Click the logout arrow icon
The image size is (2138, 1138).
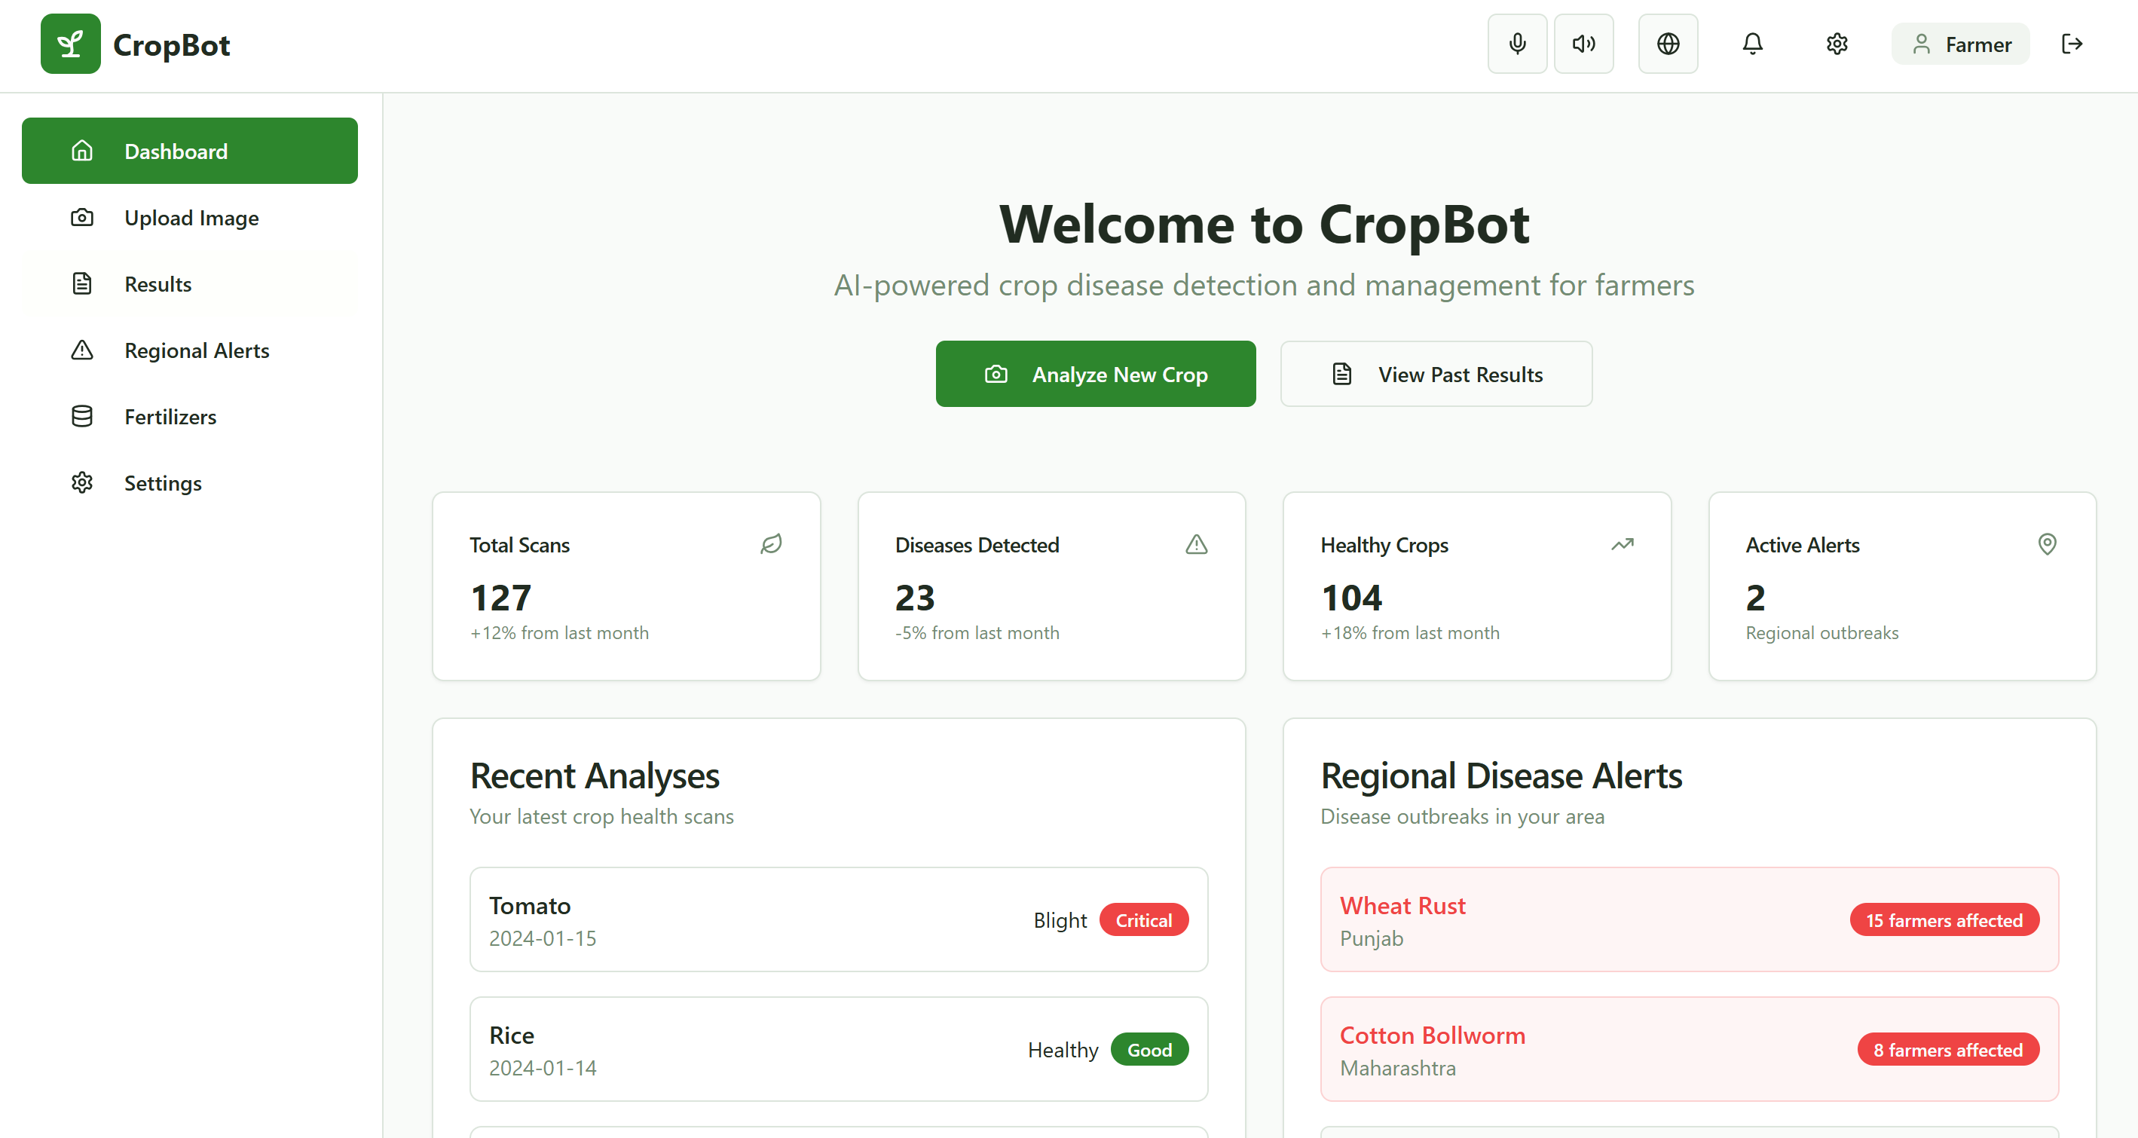click(2072, 44)
